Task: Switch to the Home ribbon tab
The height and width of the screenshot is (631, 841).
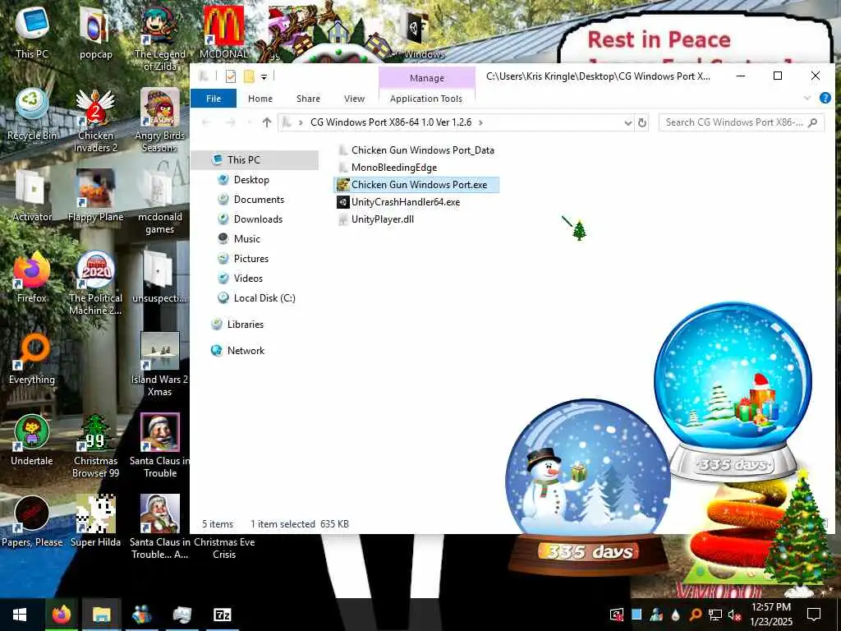Action: coord(260,99)
